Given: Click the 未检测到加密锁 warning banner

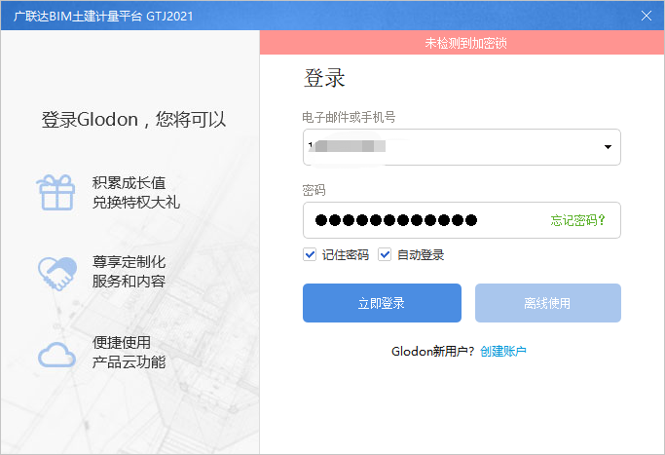Looking at the screenshot, I should click(462, 43).
